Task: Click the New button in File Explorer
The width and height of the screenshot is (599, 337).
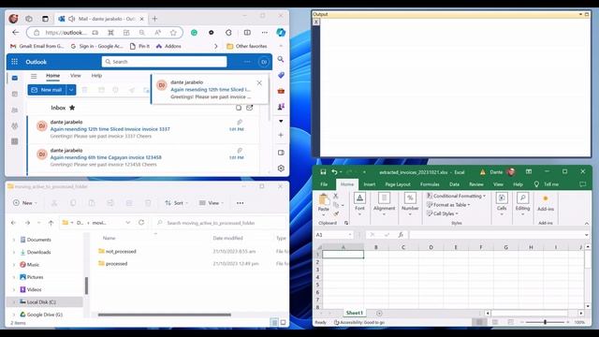Action: point(25,203)
